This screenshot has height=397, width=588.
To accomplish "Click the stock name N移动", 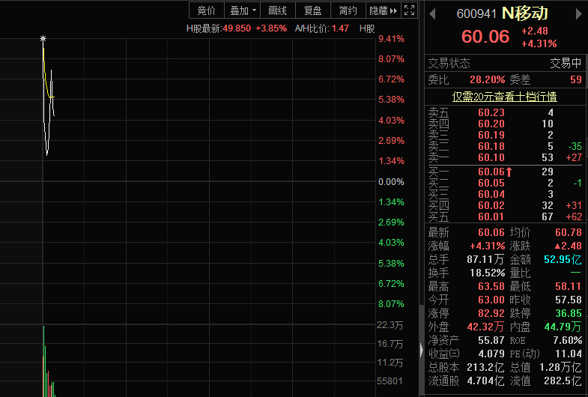I will (x=524, y=13).
